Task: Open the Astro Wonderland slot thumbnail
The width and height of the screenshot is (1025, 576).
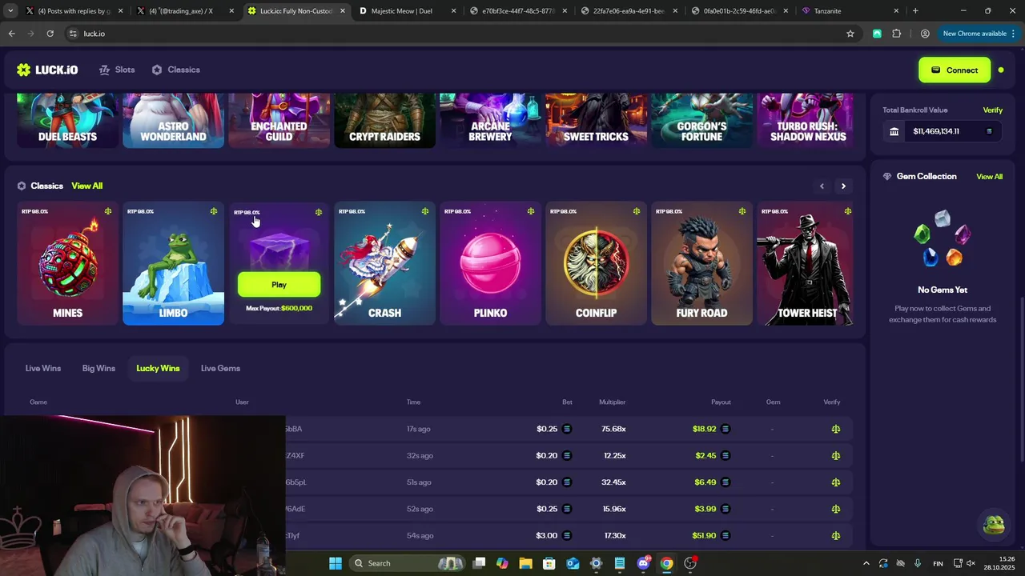Action: pyautogui.click(x=173, y=120)
